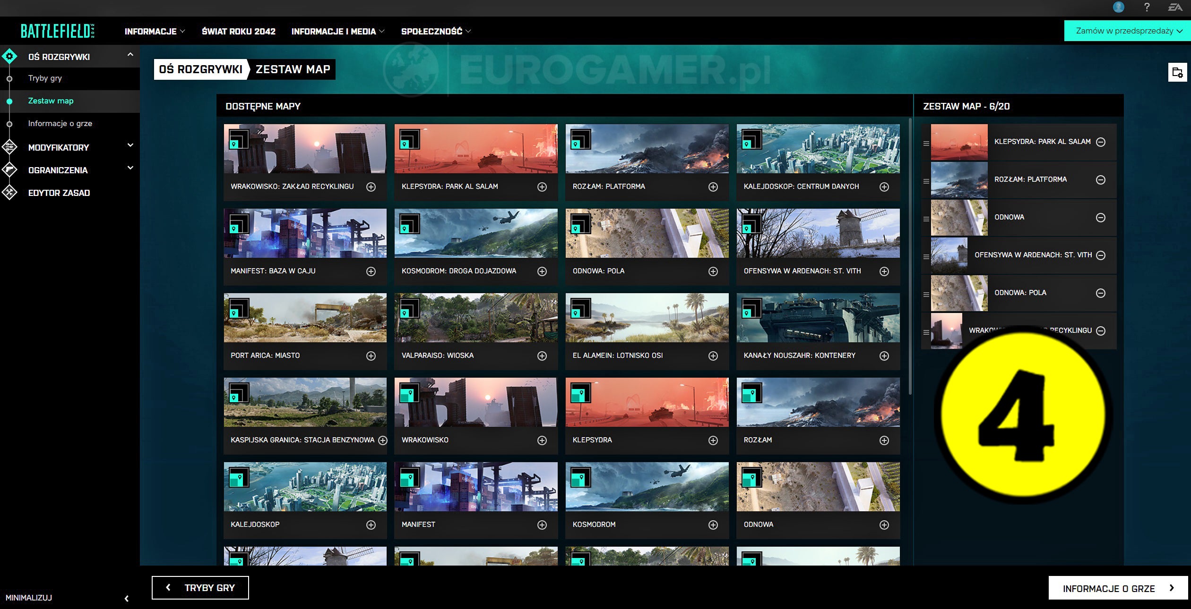Remove Ofensywa w Ardenach: St. Vith from set
Viewport: 1191px width, 609px height.
[1101, 255]
